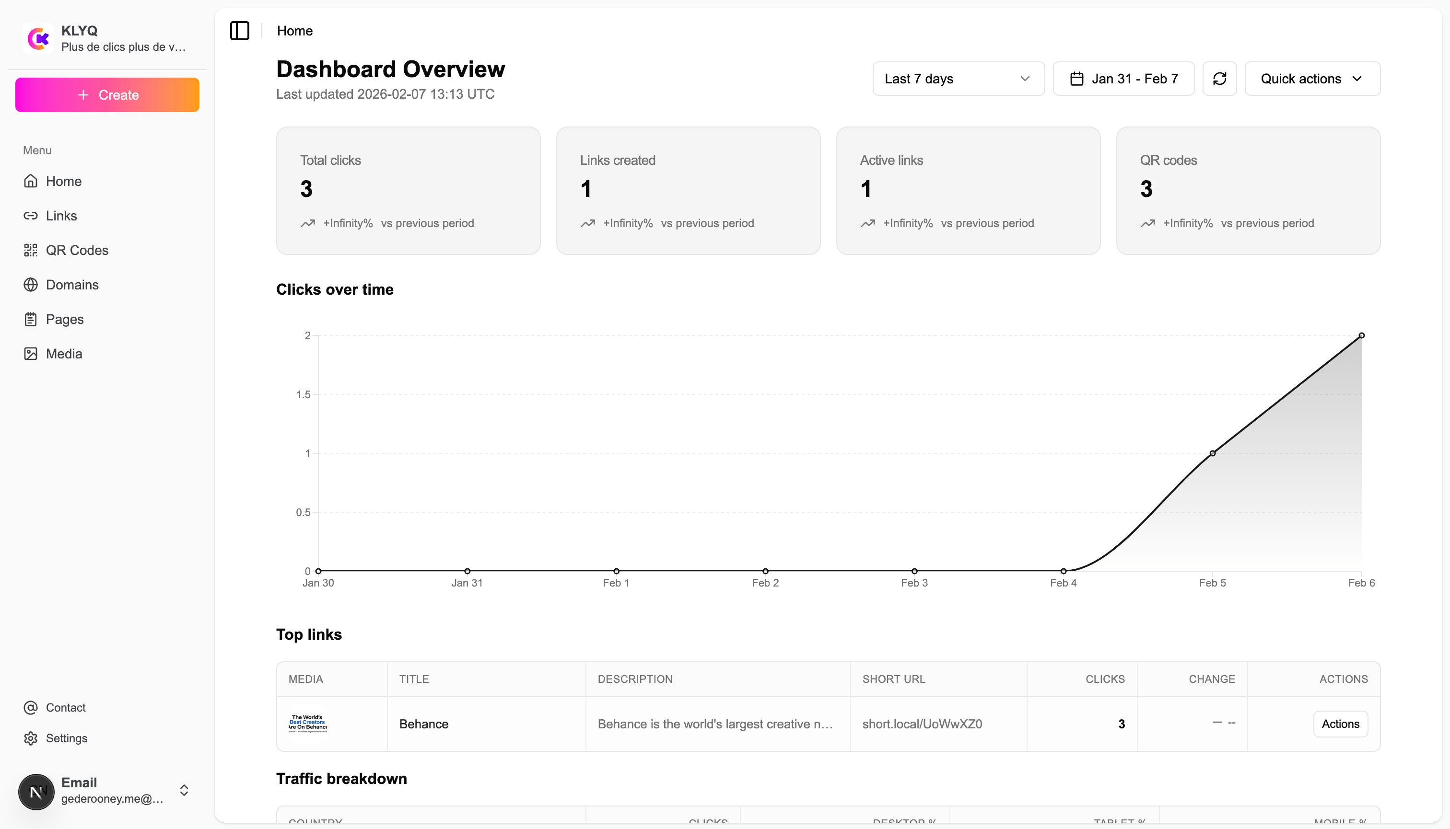Open the QR Codes section
The width and height of the screenshot is (1450, 829).
click(78, 250)
